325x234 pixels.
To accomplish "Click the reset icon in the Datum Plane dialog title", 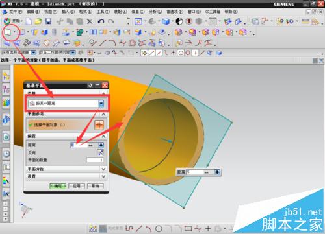I will (90, 86).
